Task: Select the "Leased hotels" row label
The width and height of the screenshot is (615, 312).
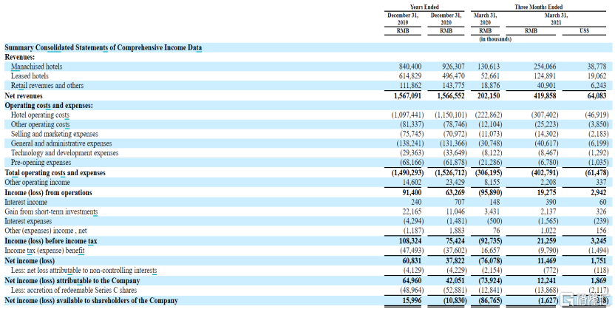Action: pos(30,76)
